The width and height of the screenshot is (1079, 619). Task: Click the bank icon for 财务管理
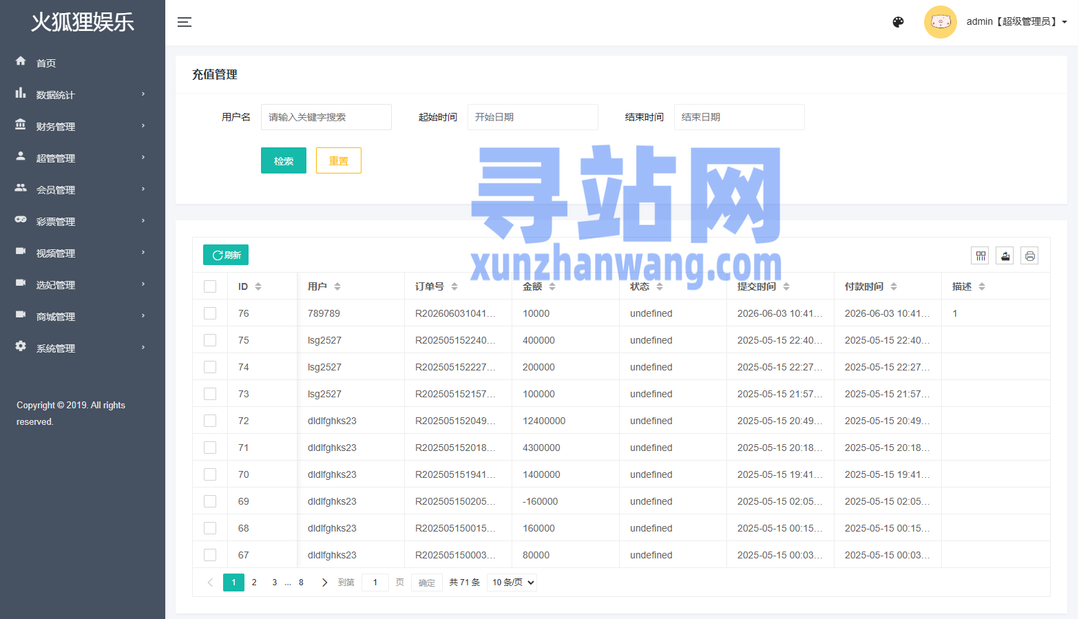(x=21, y=125)
